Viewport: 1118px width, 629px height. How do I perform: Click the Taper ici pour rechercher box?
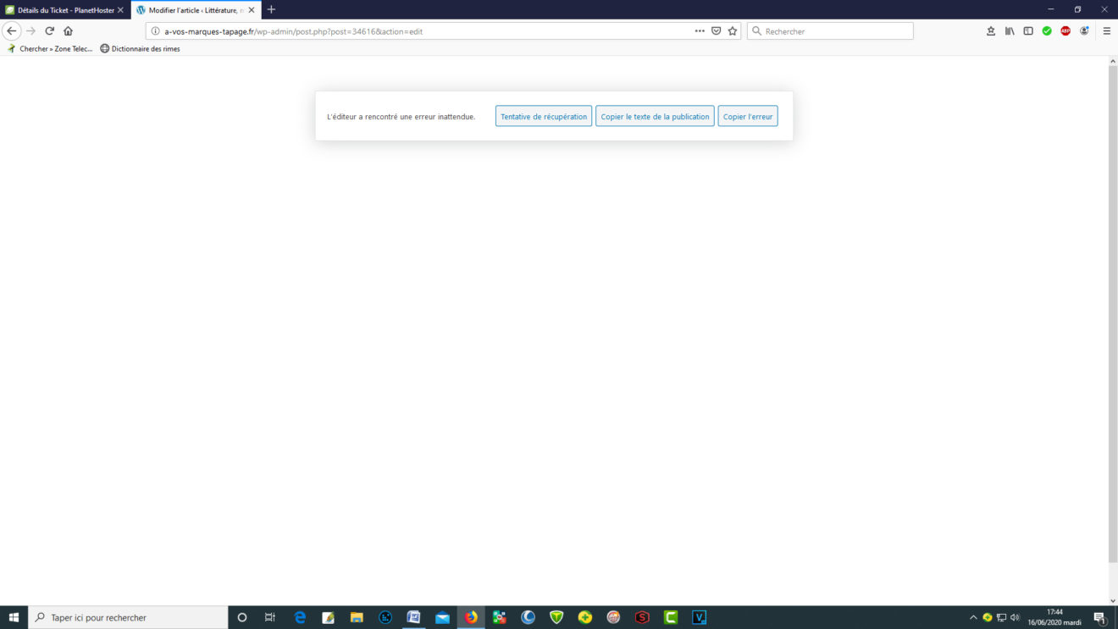(128, 617)
